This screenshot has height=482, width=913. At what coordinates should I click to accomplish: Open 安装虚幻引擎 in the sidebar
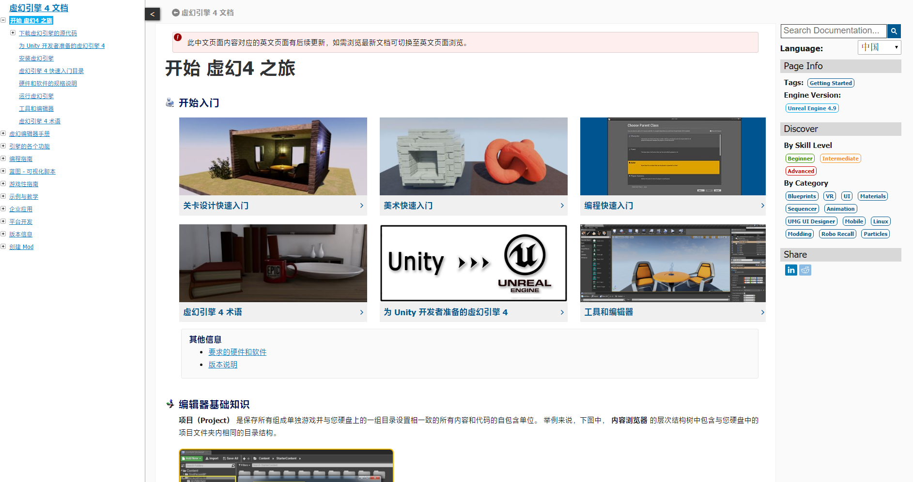click(x=36, y=58)
